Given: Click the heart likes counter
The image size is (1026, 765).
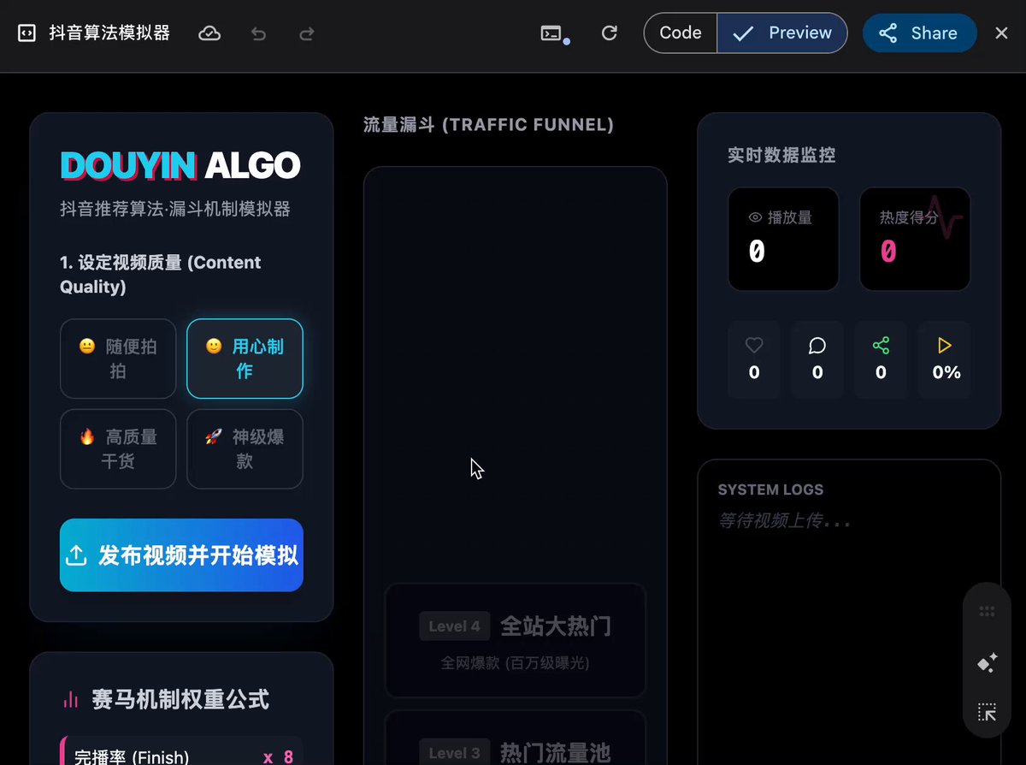Looking at the screenshot, I should 754,359.
